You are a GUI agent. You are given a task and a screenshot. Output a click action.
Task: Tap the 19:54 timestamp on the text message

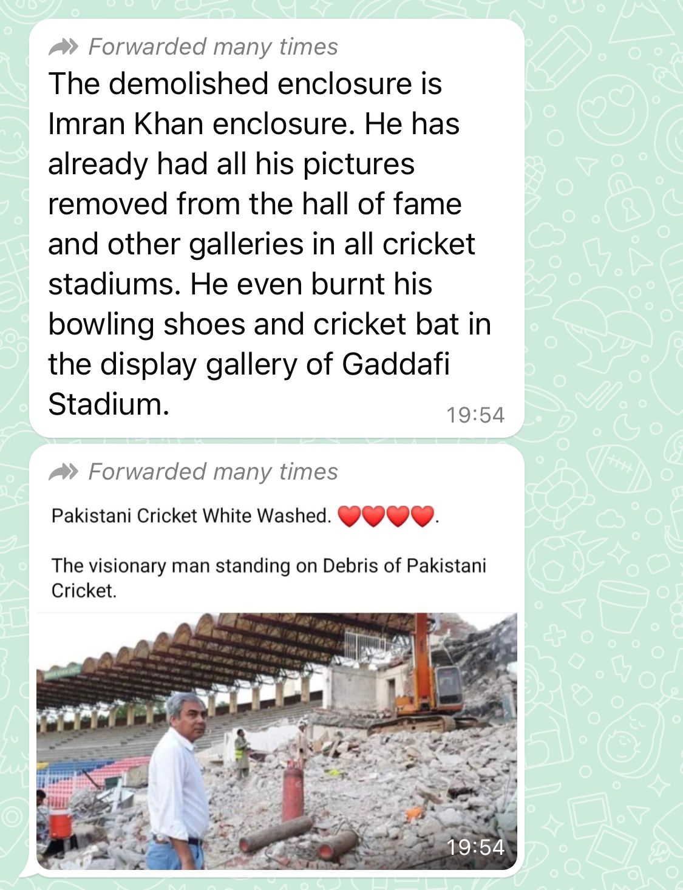coord(475,415)
